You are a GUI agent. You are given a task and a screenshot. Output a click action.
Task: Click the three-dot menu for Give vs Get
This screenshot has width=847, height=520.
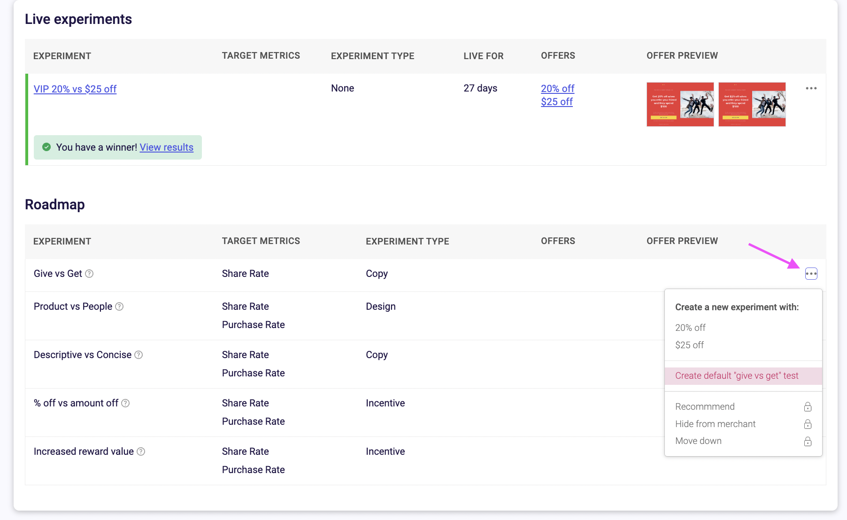click(811, 274)
